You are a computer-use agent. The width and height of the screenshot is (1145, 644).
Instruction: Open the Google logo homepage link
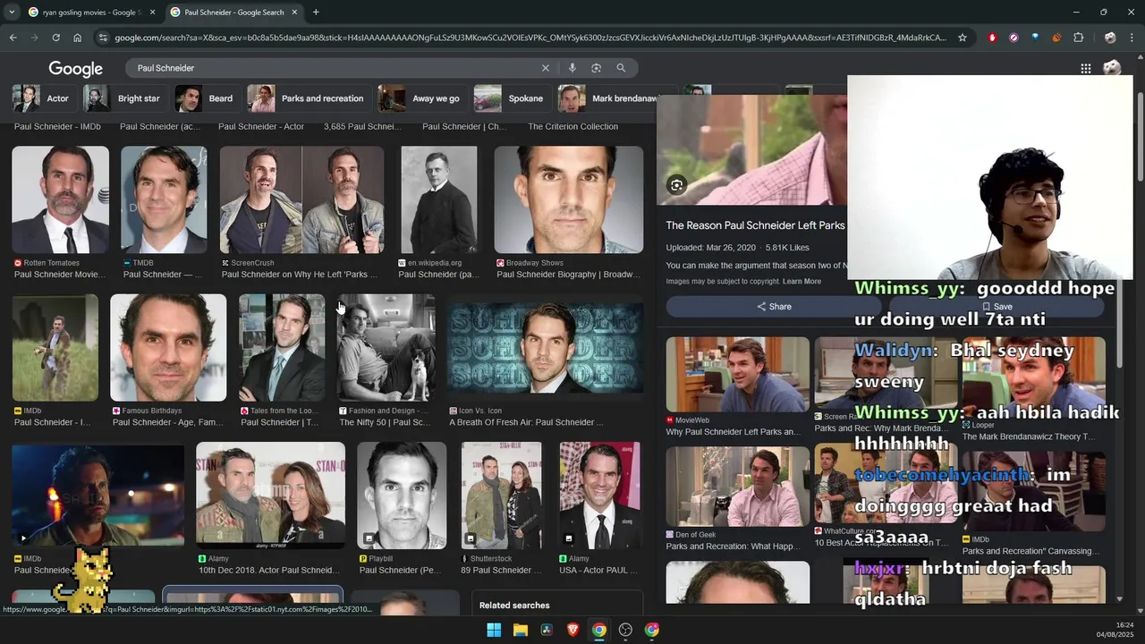click(x=76, y=69)
